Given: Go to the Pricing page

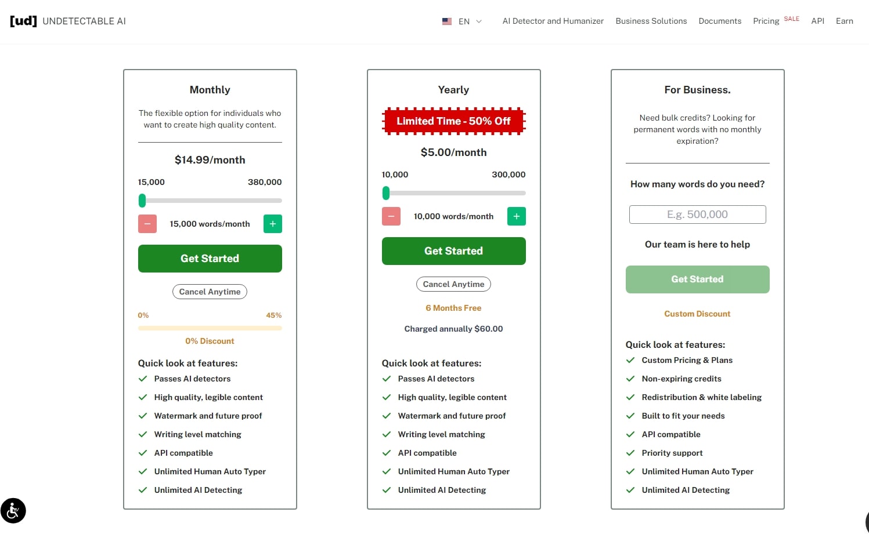Looking at the screenshot, I should coord(766,21).
